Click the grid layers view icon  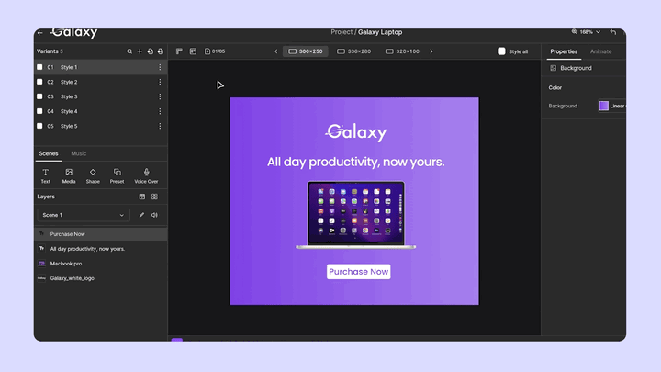pos(155,197)
